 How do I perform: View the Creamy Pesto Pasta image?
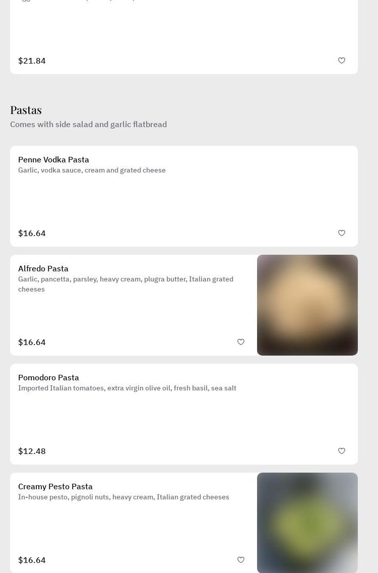(x=307, y=523)
